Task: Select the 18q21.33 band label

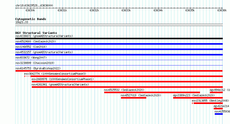Action: [x=22, y=22]
